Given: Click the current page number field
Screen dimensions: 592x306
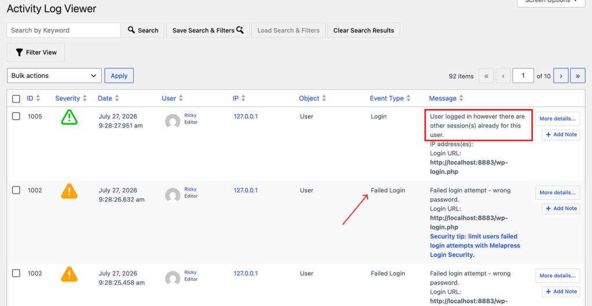Looking at the screenshot, I should click(523, 76).
